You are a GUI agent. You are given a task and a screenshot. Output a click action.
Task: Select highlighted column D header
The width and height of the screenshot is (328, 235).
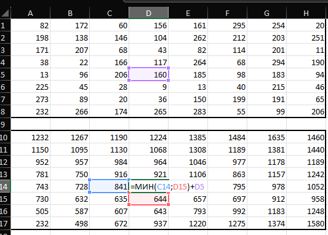point(148,13)
